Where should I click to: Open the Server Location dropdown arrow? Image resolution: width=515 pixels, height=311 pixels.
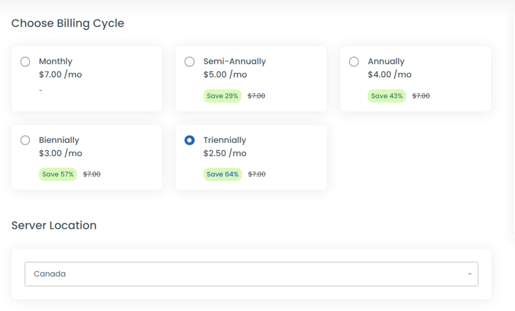[x=470, y=274]
